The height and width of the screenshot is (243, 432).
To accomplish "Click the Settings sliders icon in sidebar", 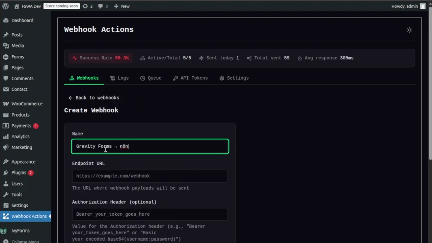I will click(x=6, y=205).
